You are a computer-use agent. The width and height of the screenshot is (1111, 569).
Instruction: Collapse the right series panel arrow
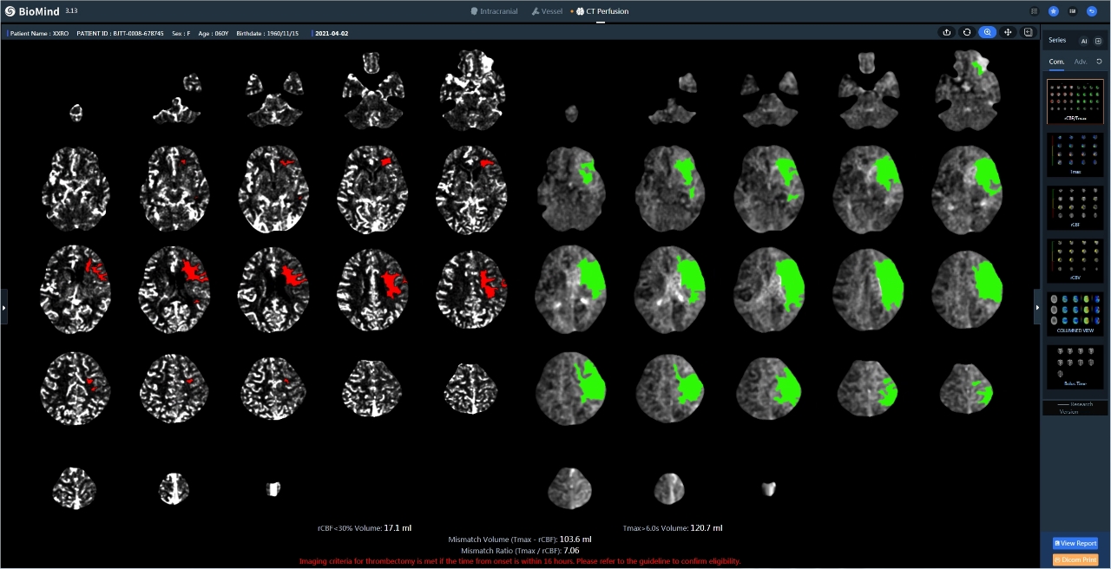(1037, 307)
